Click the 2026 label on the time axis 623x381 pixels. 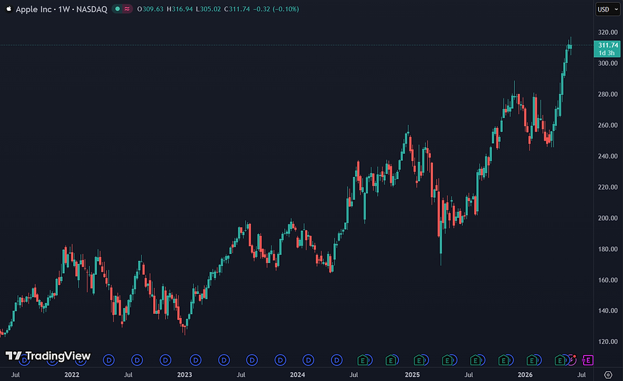tap(525, 375)
